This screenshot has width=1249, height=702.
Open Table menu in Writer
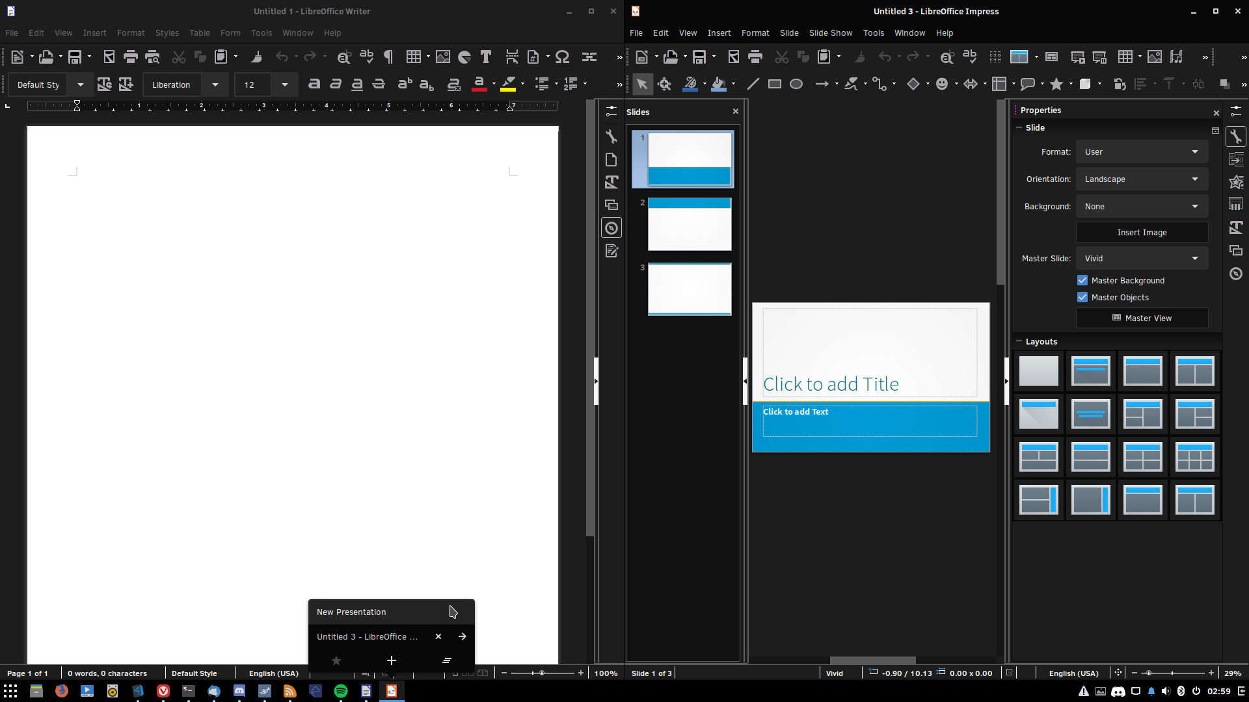(x=199, y=32)
